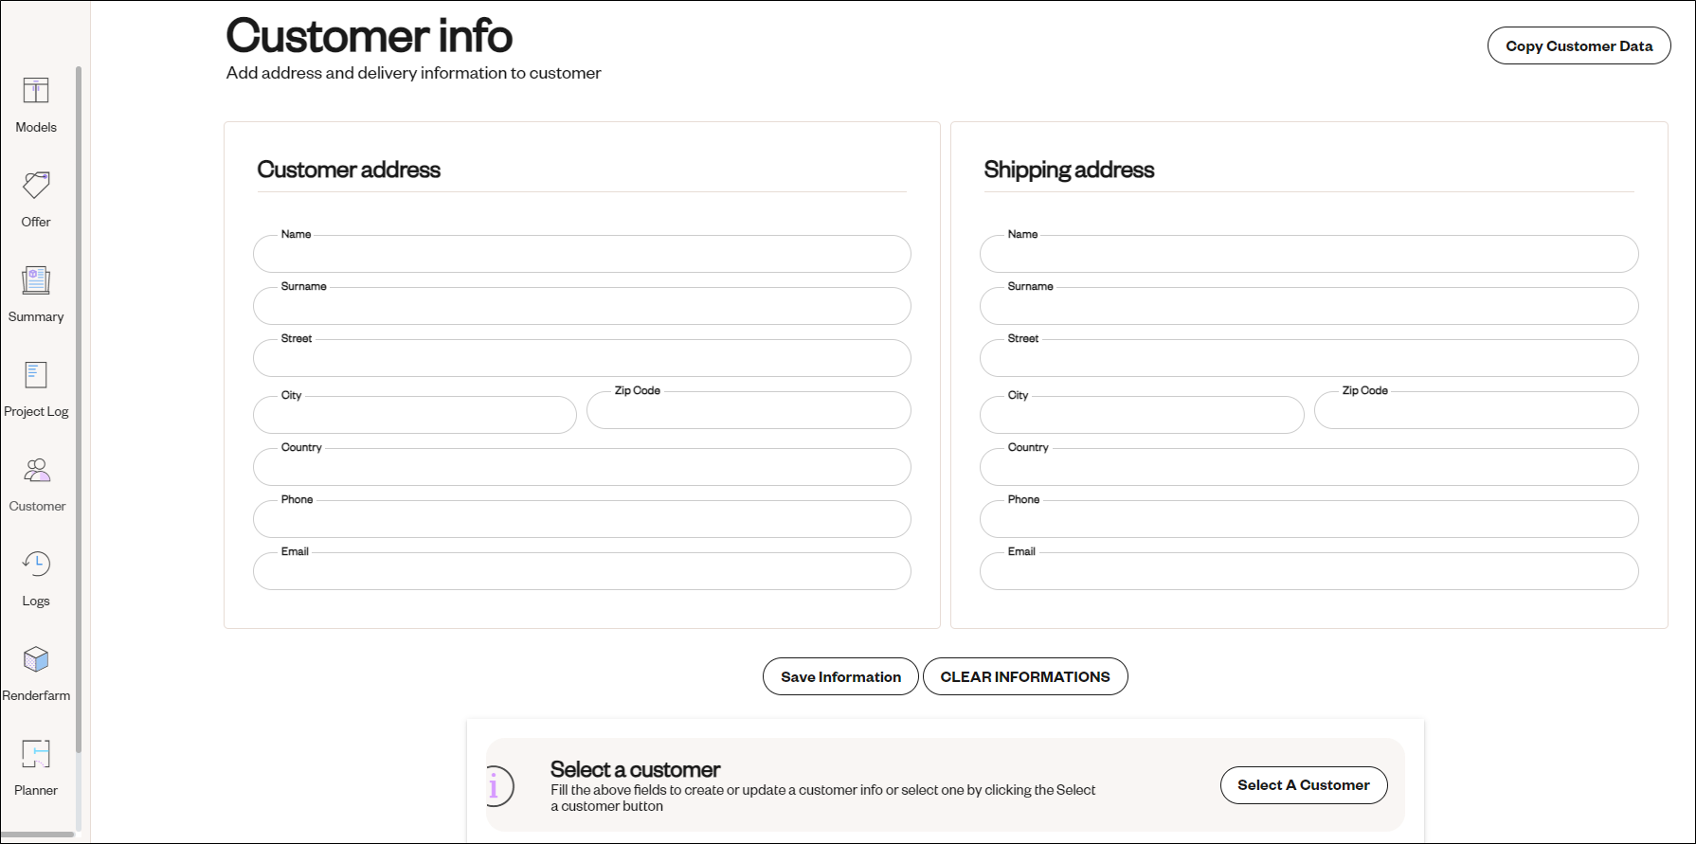1696x844 pixels.
Task: Click the Save Information button
Action: (840, 676)
